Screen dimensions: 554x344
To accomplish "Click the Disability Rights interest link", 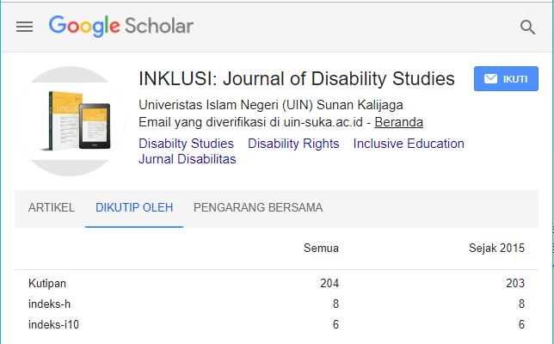I will [x=293, y=144].
